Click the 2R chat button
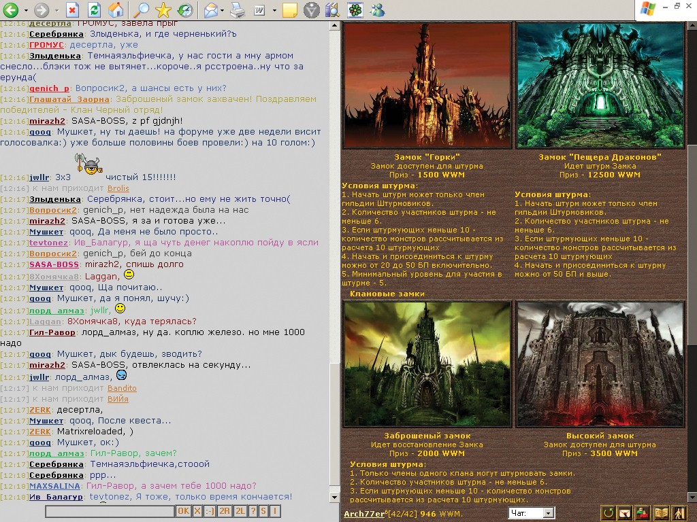Viewport: 697px width, 522px height. [225, 511]
